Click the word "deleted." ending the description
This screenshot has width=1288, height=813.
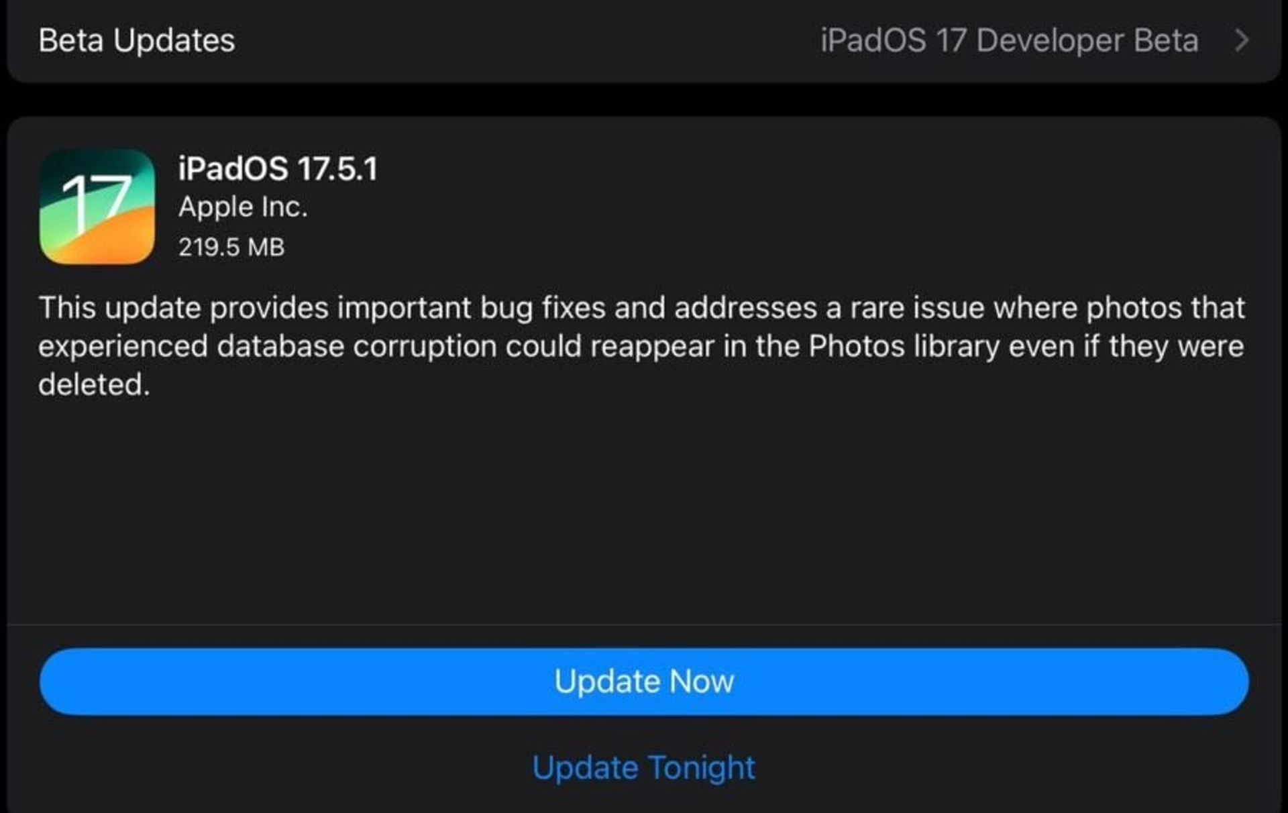click(x=94, y=384)
